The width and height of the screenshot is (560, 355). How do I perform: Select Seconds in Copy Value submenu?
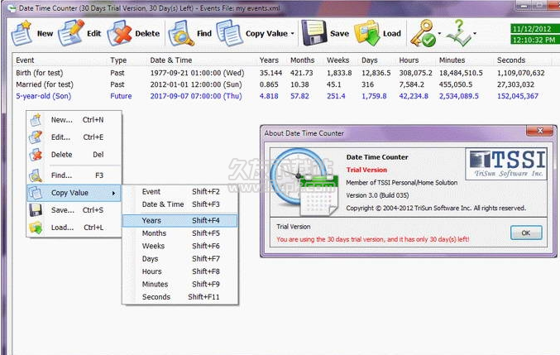tap(180, 297)
